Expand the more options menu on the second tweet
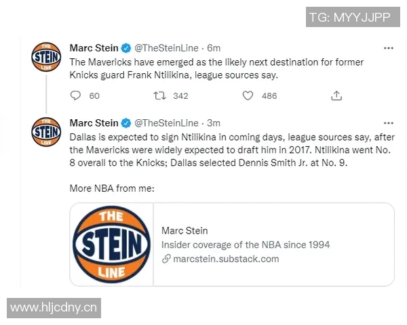Screen dimensions: 407x325 (x=388, y=123)
